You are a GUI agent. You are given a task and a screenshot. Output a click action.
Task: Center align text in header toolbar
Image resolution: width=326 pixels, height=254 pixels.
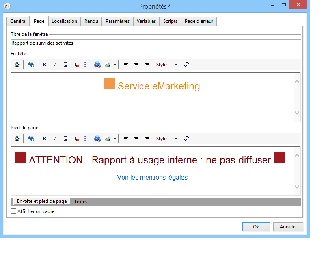tap(136, 65)
